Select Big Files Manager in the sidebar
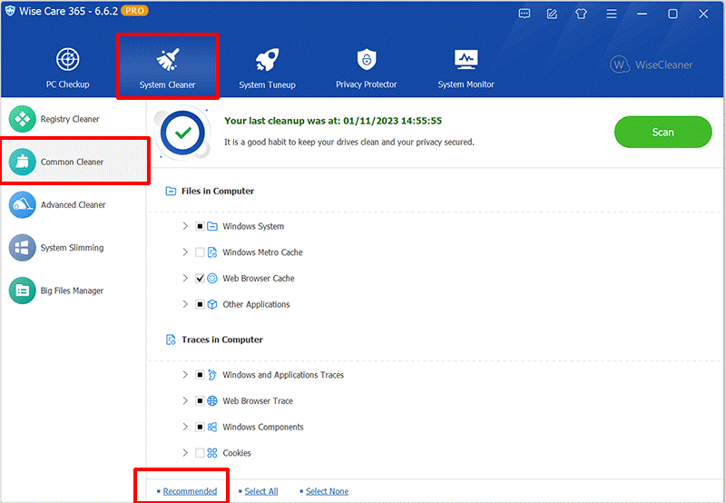Screen dimensions: 726x503 click(x=73, y=291)
